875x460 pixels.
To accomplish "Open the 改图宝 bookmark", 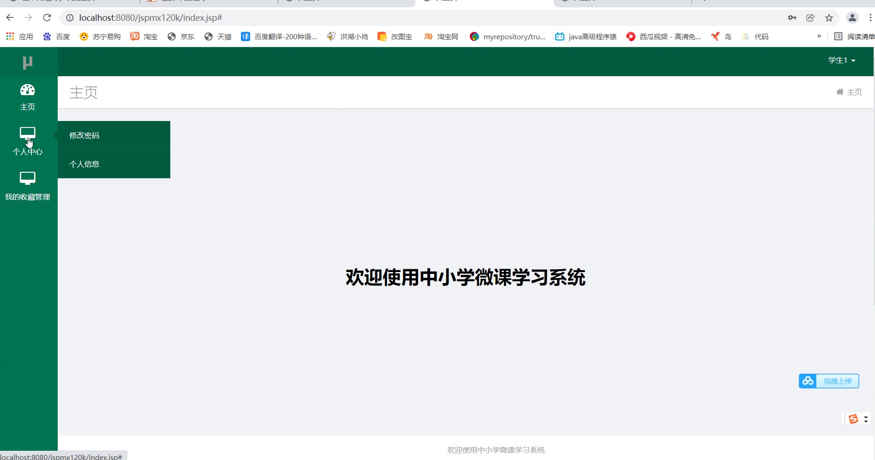I will 395,36.
